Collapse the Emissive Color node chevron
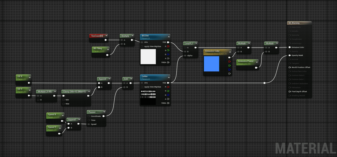This screenshot has width=337, height=157. [229, 51]
